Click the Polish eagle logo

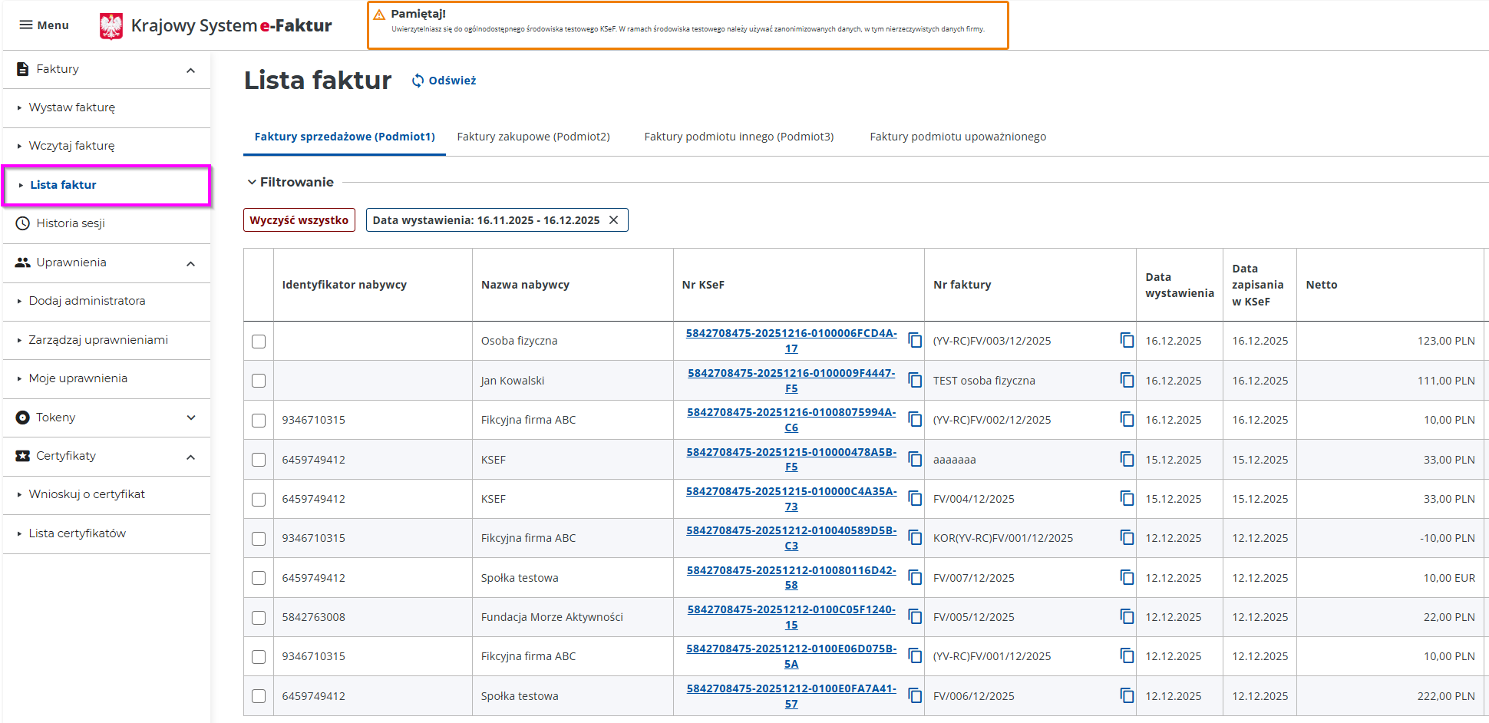111,26
